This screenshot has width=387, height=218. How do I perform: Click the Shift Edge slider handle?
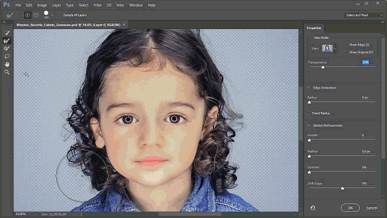[343, 188]
